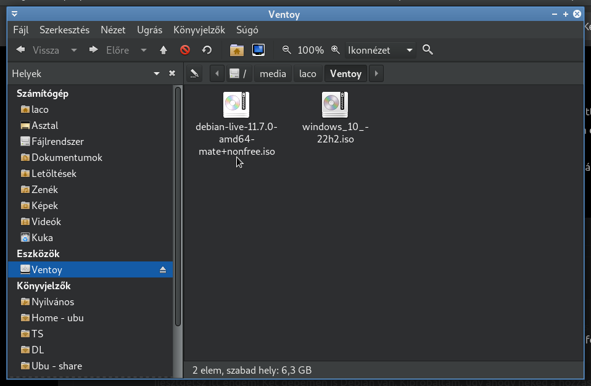The height and width of the screenshot is (386, 591).
Task: Open the window menu icon in title bar
Action: (x=14, y=14)
